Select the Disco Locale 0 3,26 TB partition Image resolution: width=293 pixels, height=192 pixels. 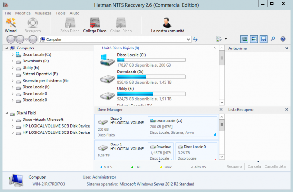196,151
